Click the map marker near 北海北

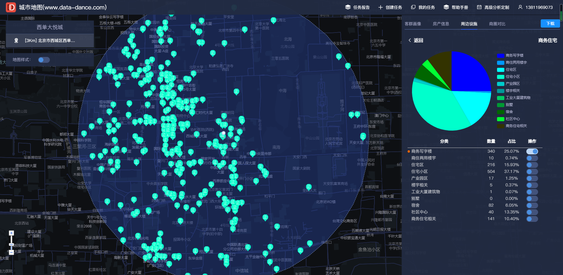click(x=274, y=21)
